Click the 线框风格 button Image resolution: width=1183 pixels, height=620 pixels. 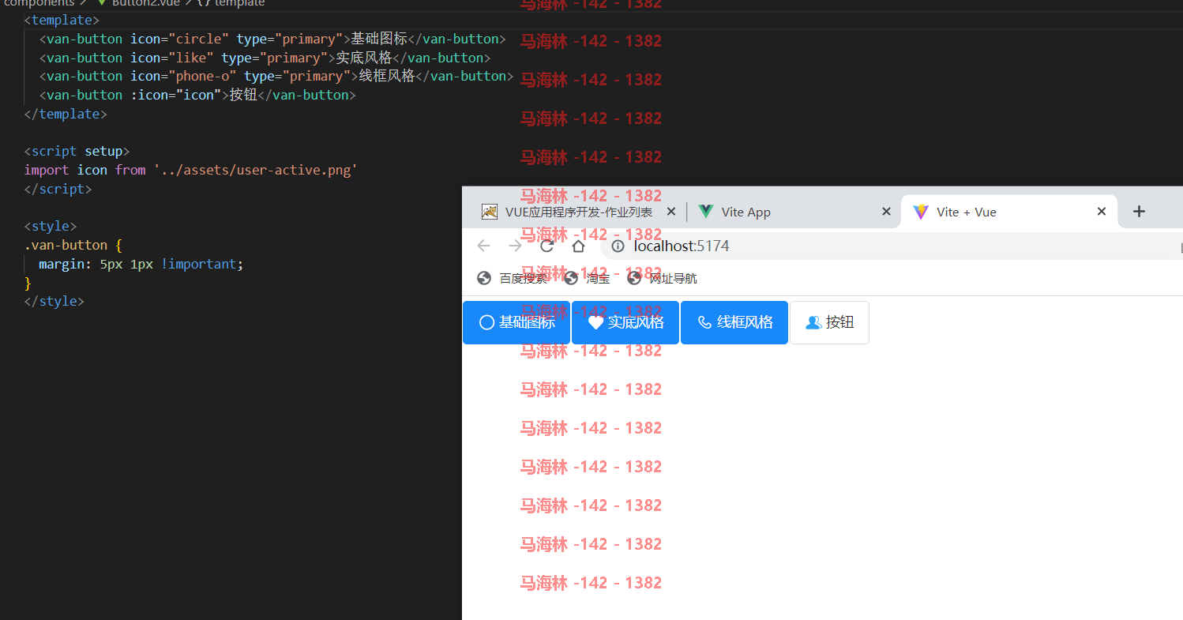[x=734, y=322]
